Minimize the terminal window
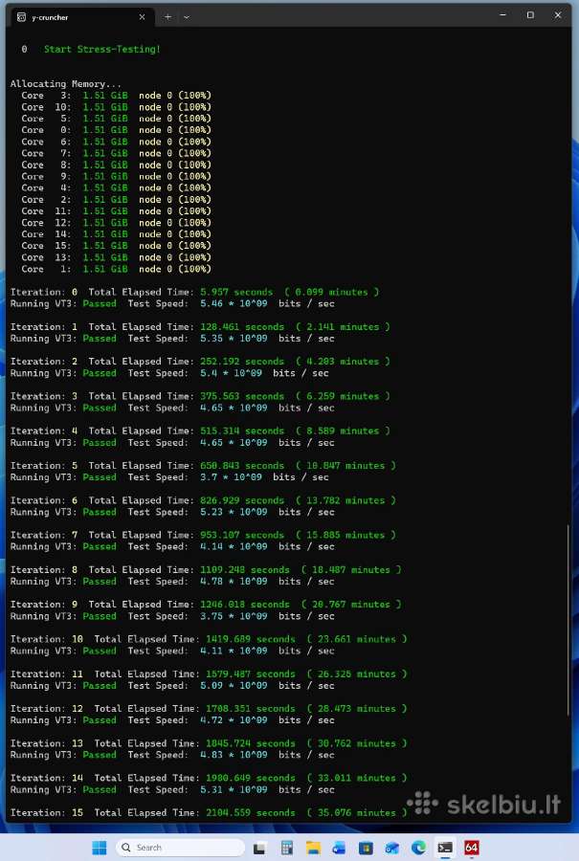Screen dimensions: 579x861 point(502,14)
